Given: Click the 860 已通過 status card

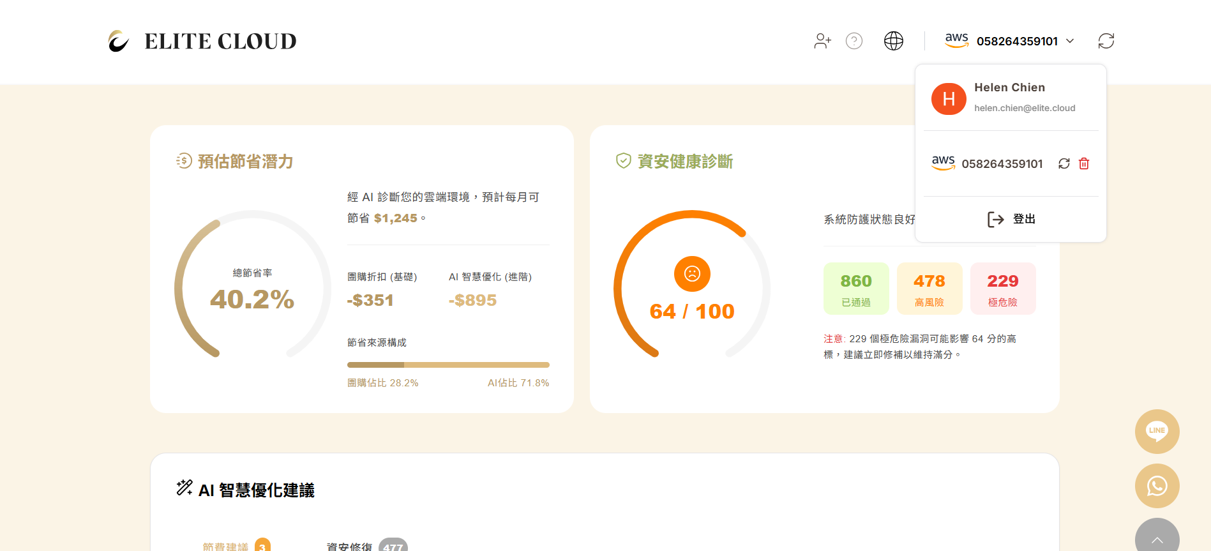Looking at the screenshot, I should pos(855,289).
